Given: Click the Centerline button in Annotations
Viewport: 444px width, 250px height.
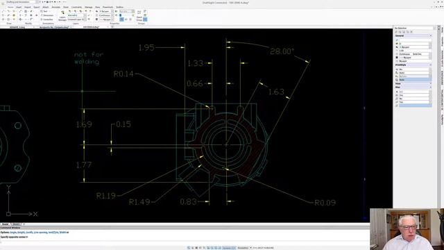Looking at the screenshot, I should tap(46, 19).
